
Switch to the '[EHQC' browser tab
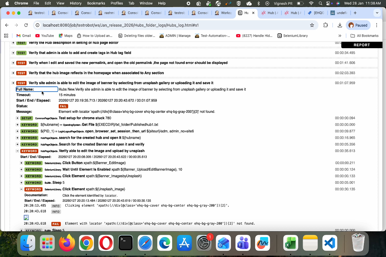coord(316,13)
